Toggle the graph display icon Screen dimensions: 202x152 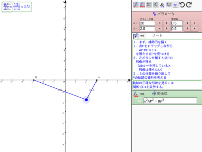pyautogui.click(x=169, y=5)
